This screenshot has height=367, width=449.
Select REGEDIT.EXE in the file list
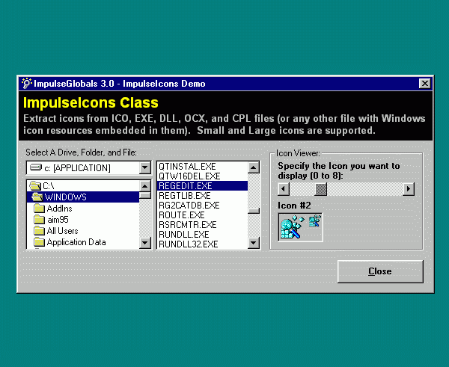203,186
